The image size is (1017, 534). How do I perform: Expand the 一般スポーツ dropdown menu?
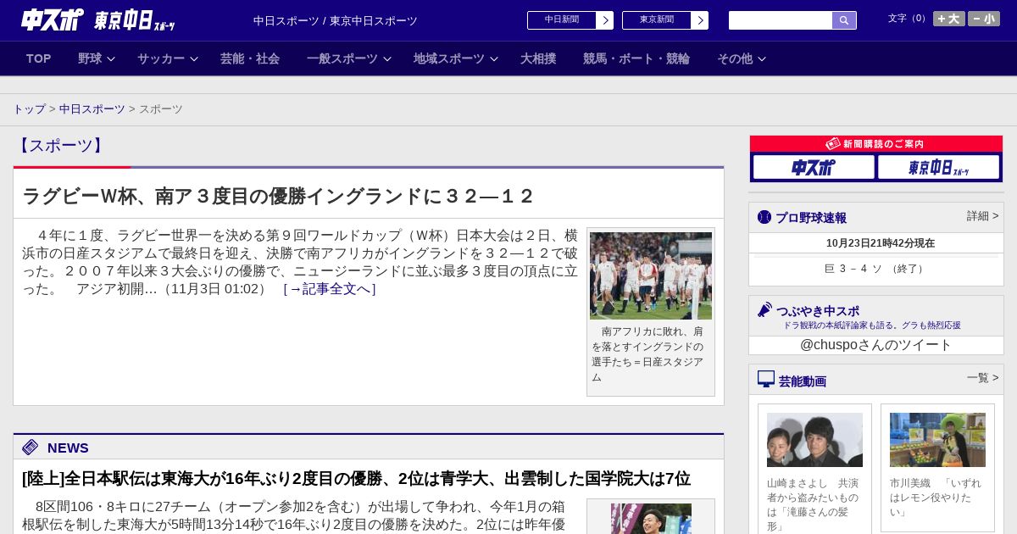(x=349, y=58)
